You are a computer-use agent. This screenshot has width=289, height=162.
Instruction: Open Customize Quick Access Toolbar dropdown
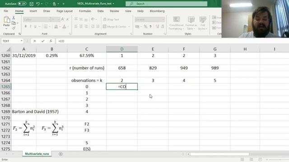[63, 4]
